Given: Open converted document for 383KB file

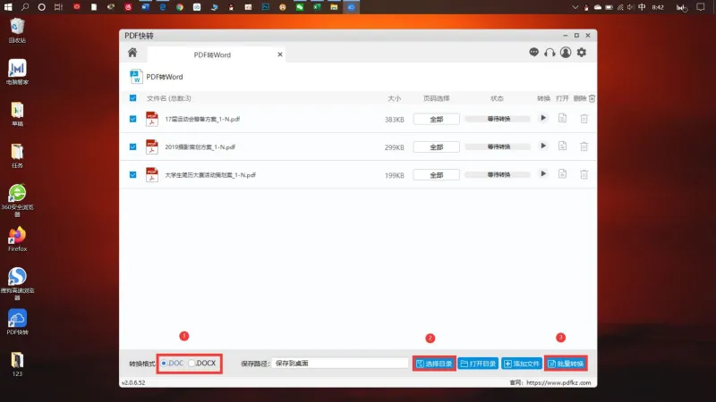Looking at the screenshot, I should pos(563,119).
